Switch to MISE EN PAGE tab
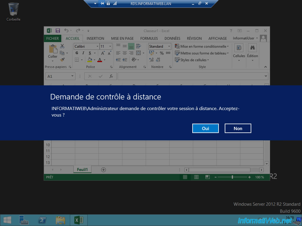Screen dimensions: 302x226 pos(122,39)
